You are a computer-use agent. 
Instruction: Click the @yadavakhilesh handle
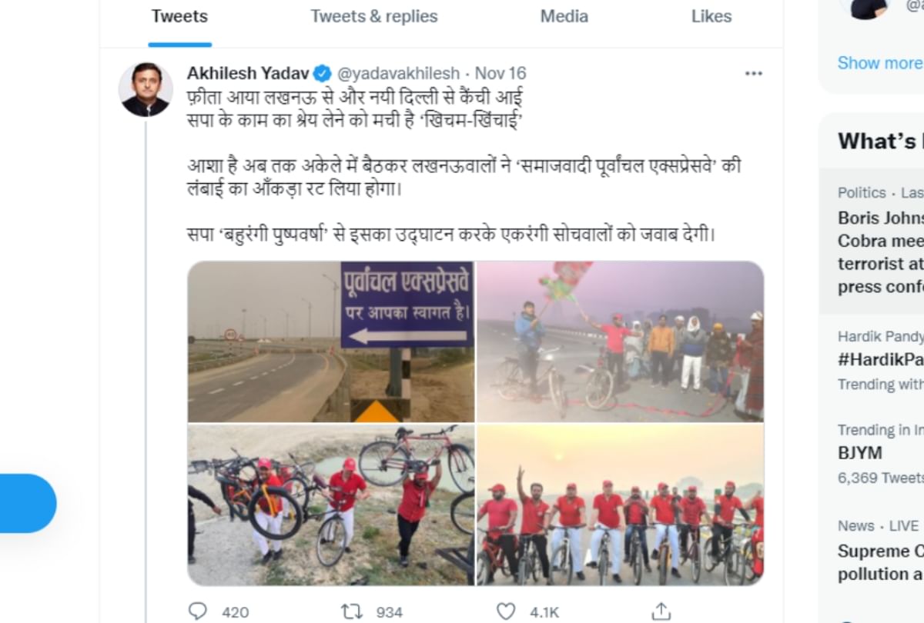(398, 74)
